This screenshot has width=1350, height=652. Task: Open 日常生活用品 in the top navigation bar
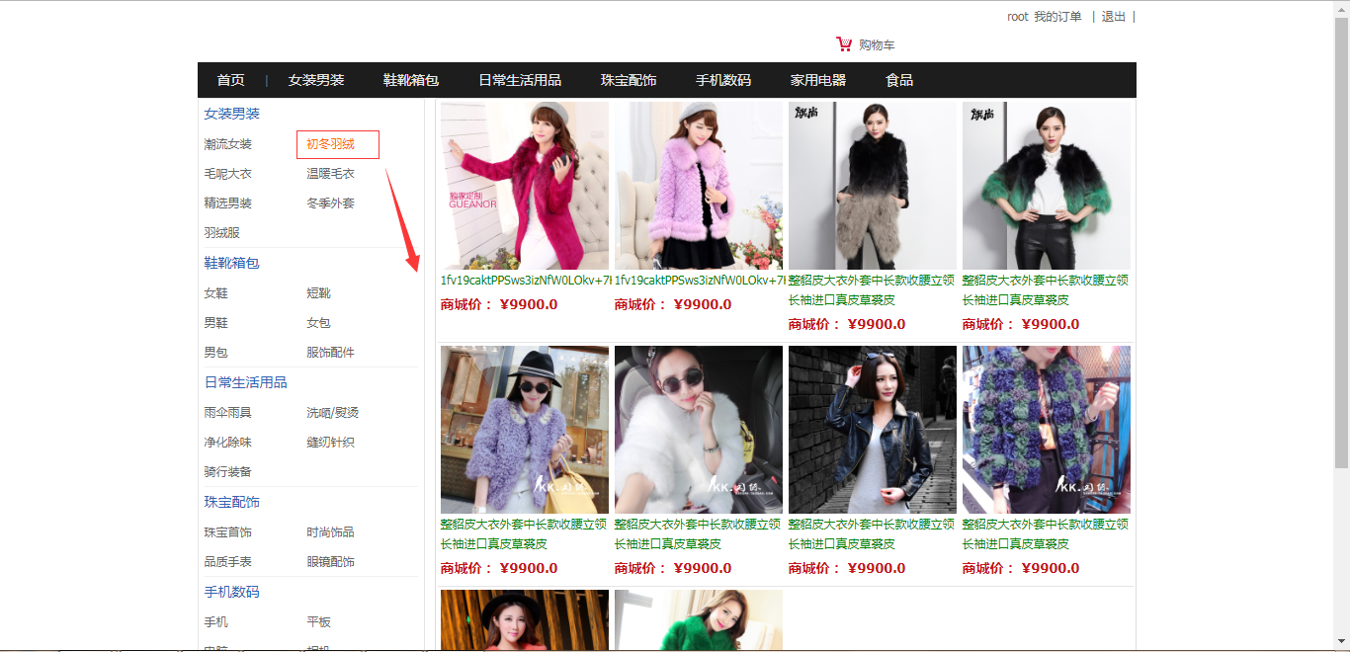point(520,80)
